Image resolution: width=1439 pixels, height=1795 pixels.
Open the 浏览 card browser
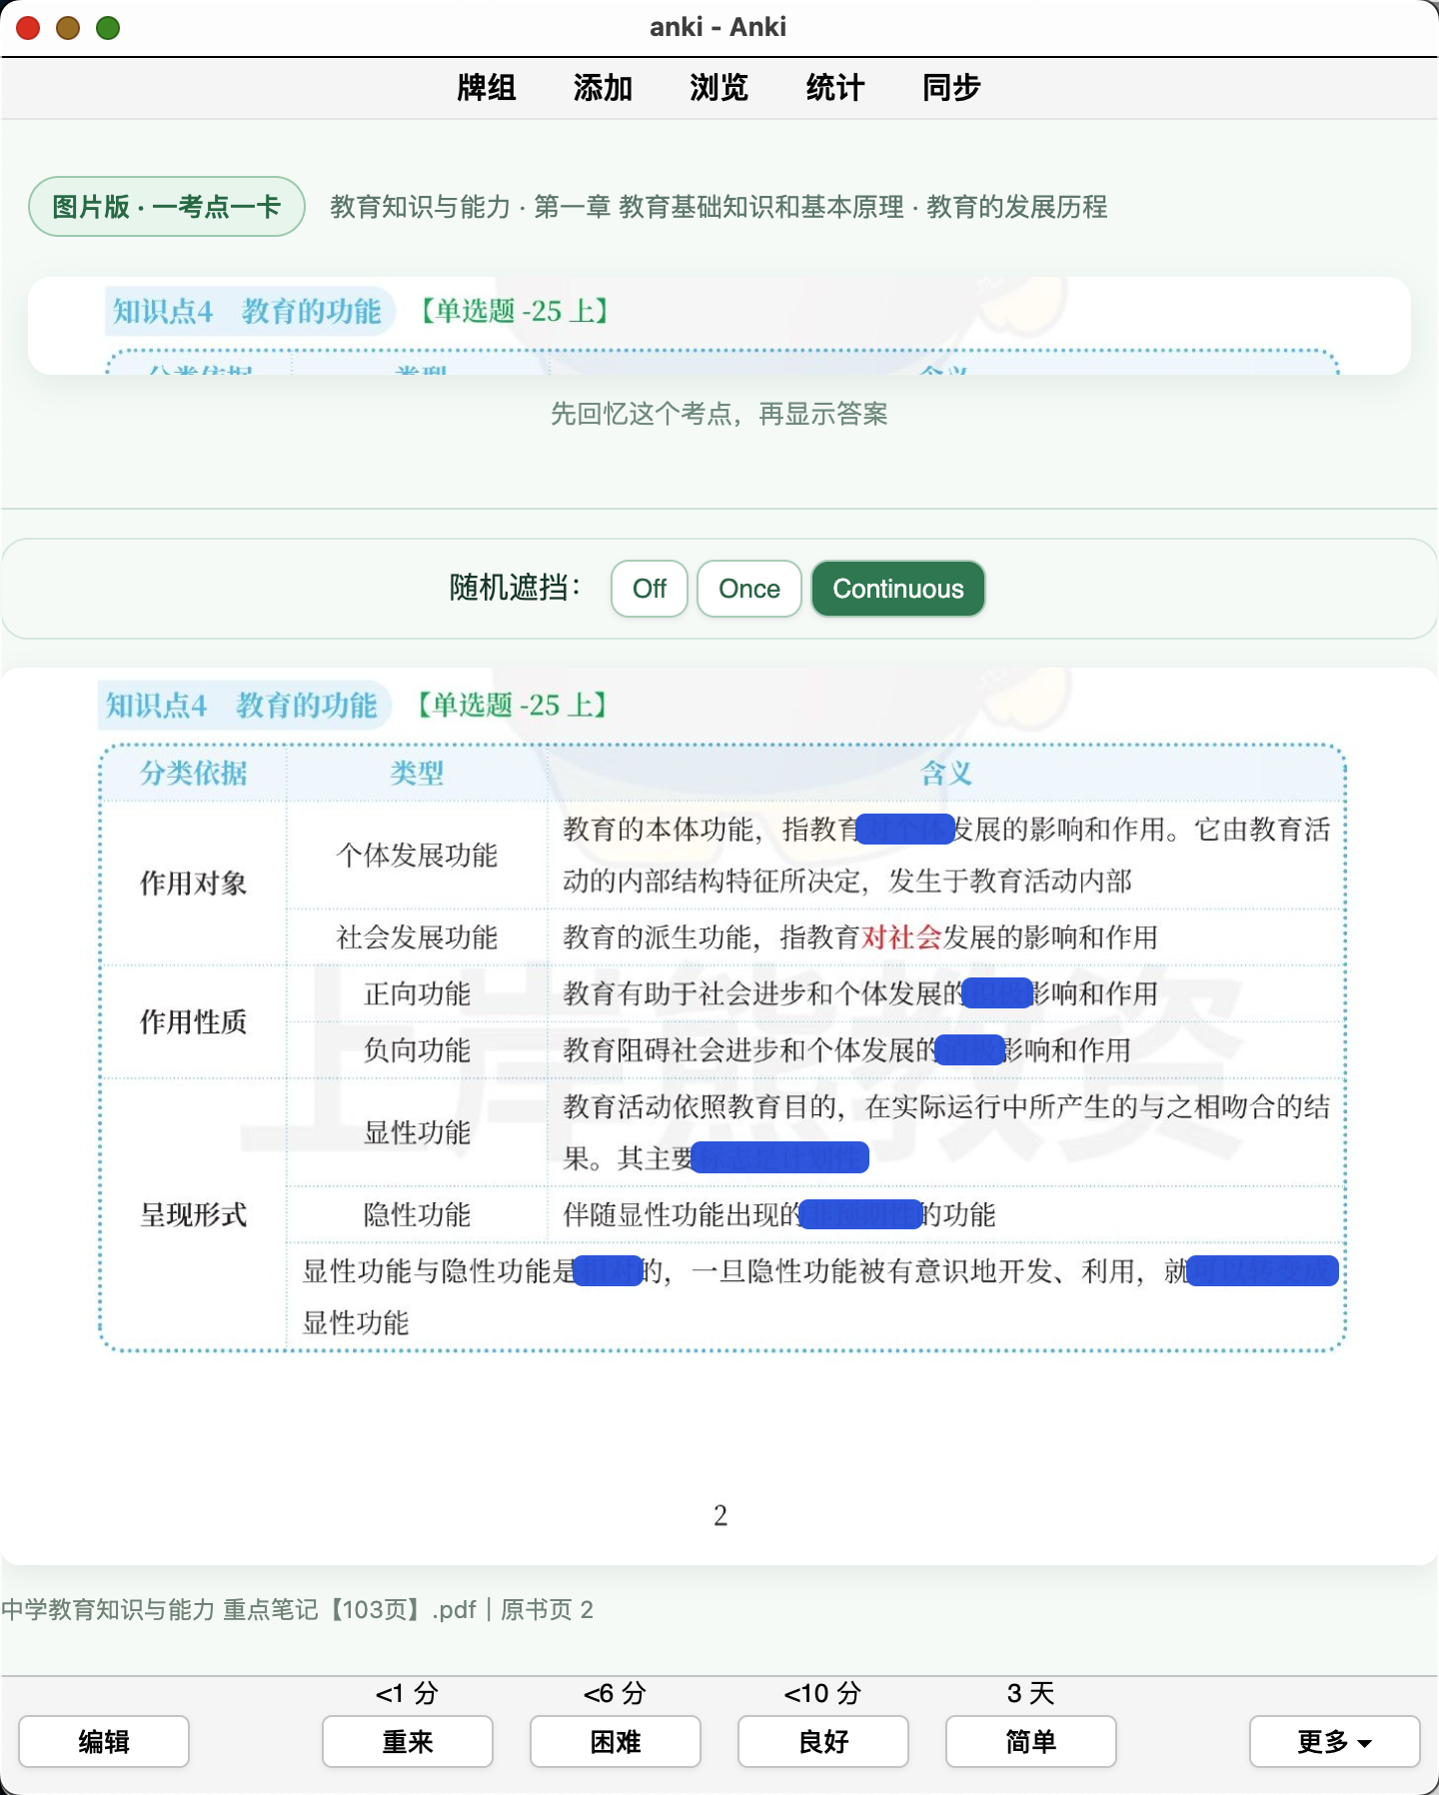[719, 88]
